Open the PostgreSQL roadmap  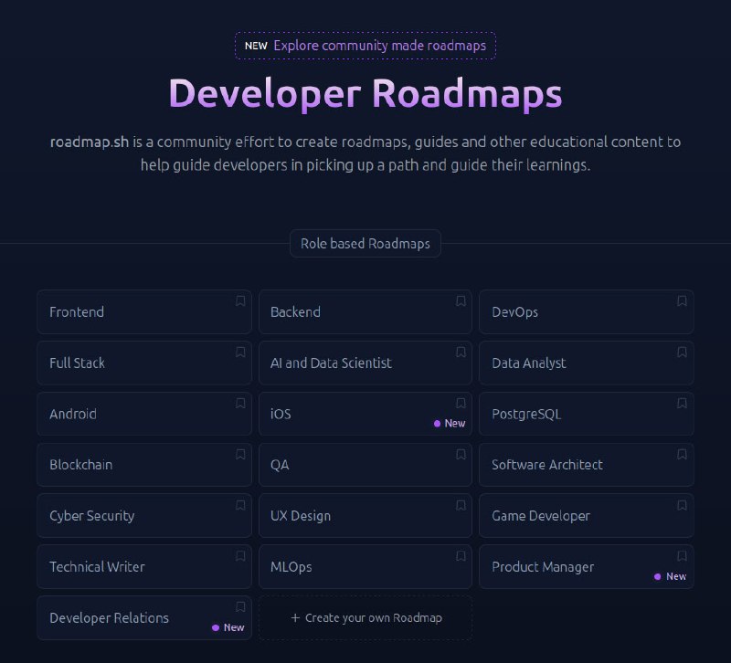click(x=586, y=414)
